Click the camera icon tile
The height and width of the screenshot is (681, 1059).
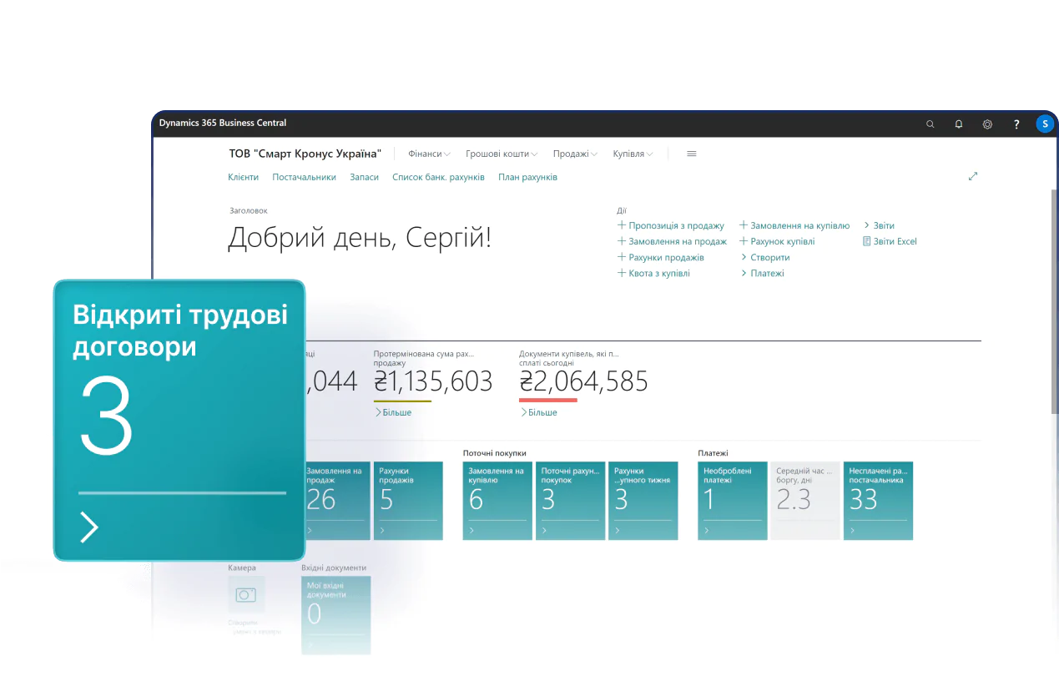245,595
